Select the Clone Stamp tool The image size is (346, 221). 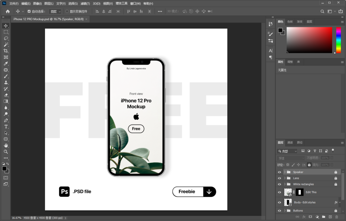point(6,83)
